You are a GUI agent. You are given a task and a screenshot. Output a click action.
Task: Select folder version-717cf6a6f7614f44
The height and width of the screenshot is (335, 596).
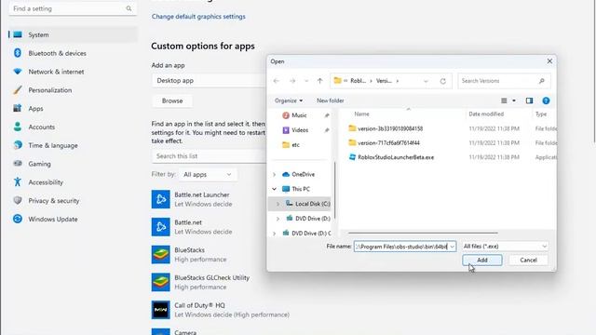(388, 143)
